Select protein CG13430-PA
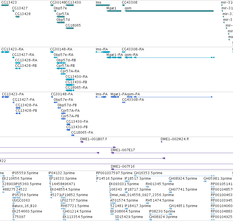The height and width of the screenshot is (221, 233). [77, 122]
